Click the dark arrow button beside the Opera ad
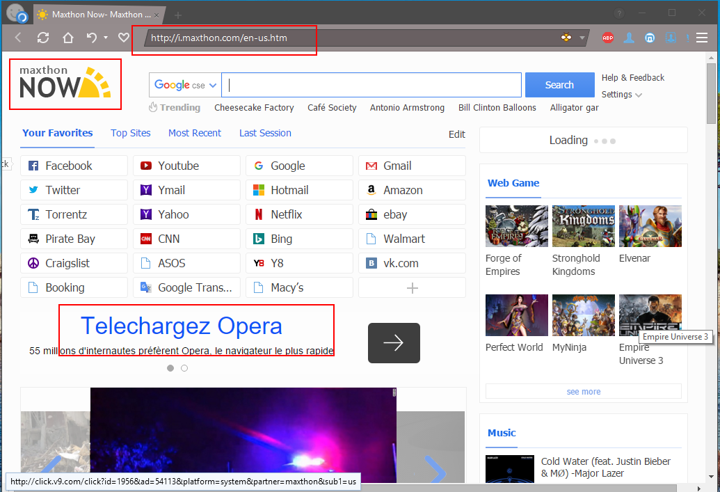 tap(394, 343)
